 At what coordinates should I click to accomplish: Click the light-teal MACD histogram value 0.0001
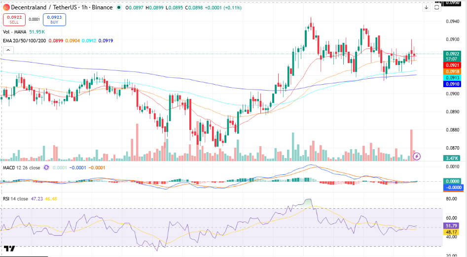[60, 168]
